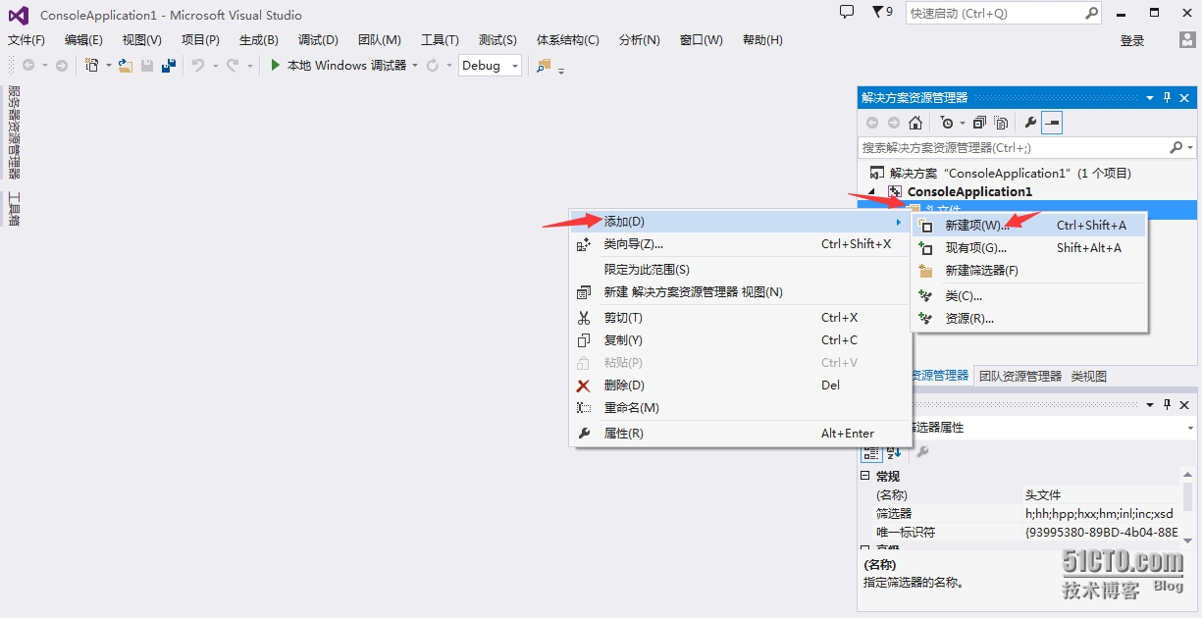The image size is (1202, 618).
Task: Toggle the Categorized view in Properties panel
Action: (871, 452)
